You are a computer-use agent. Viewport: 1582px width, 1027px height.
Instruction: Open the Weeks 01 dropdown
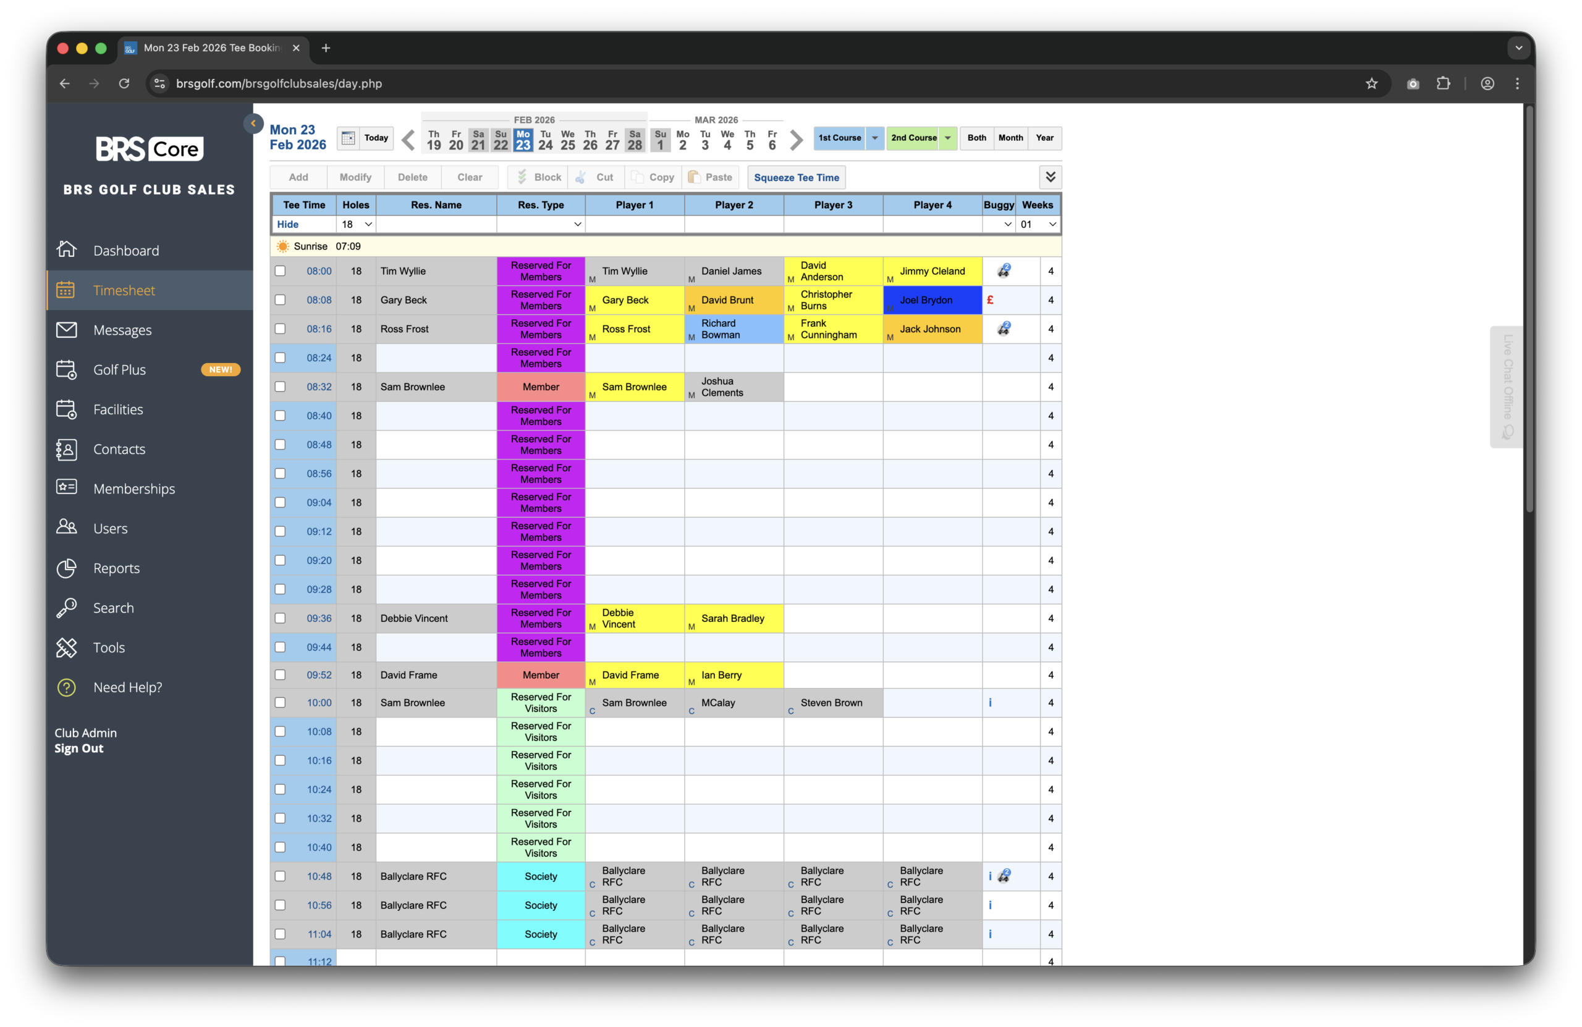point(1038,225)
